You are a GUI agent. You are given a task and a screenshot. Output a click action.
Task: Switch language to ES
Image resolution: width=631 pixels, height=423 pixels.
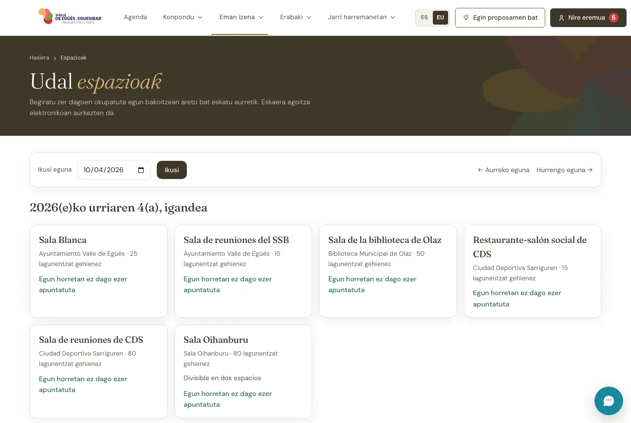point(424,18)
